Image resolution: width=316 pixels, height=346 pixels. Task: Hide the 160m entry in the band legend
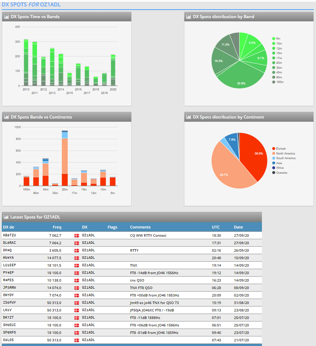pos(280,82)
